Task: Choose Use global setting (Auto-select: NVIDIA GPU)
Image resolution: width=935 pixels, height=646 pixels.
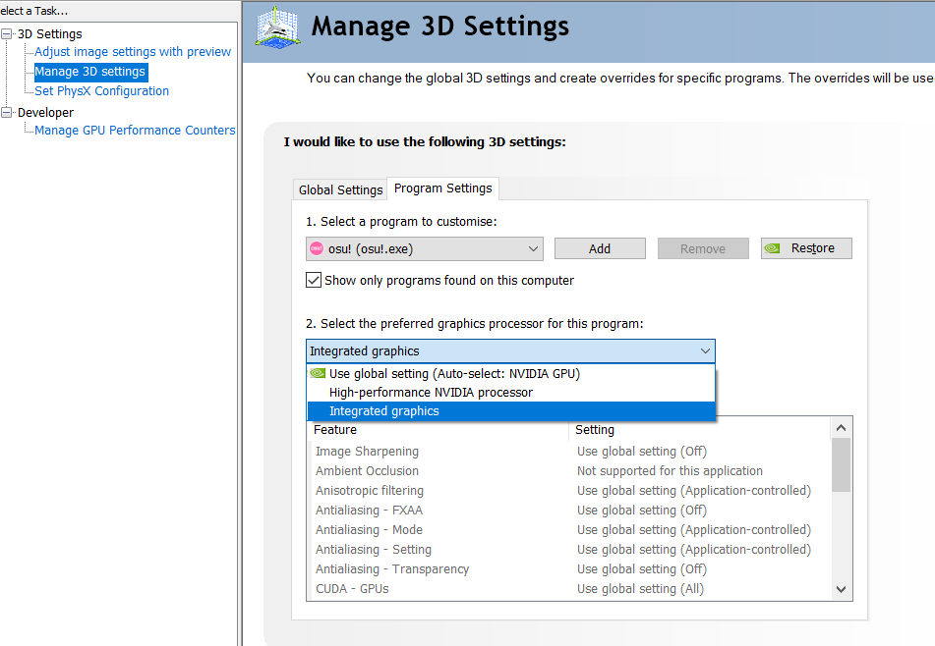Action: (511, 373)
